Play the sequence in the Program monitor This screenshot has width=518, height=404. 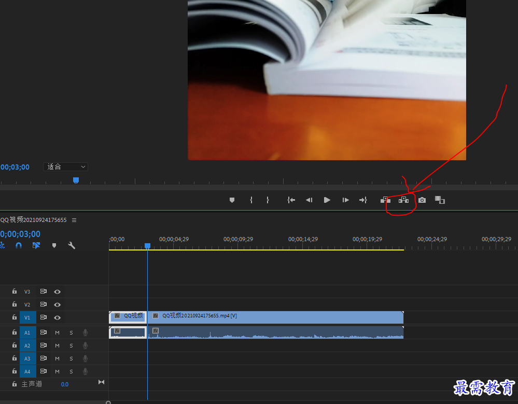pos(327,200)
